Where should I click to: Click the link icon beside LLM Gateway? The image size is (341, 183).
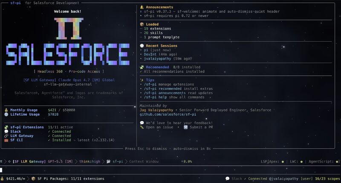point(6,136)
